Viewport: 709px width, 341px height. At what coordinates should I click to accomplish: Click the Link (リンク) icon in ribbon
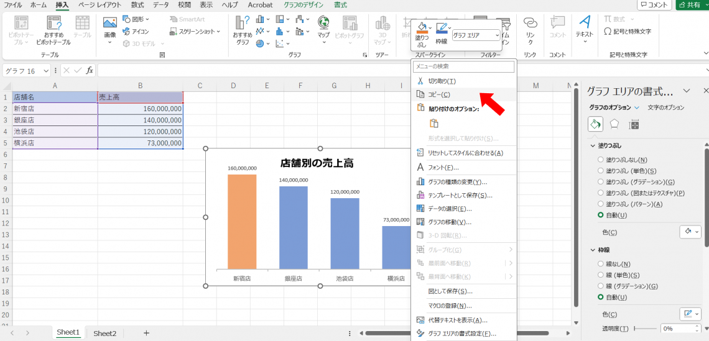point(530,27)
